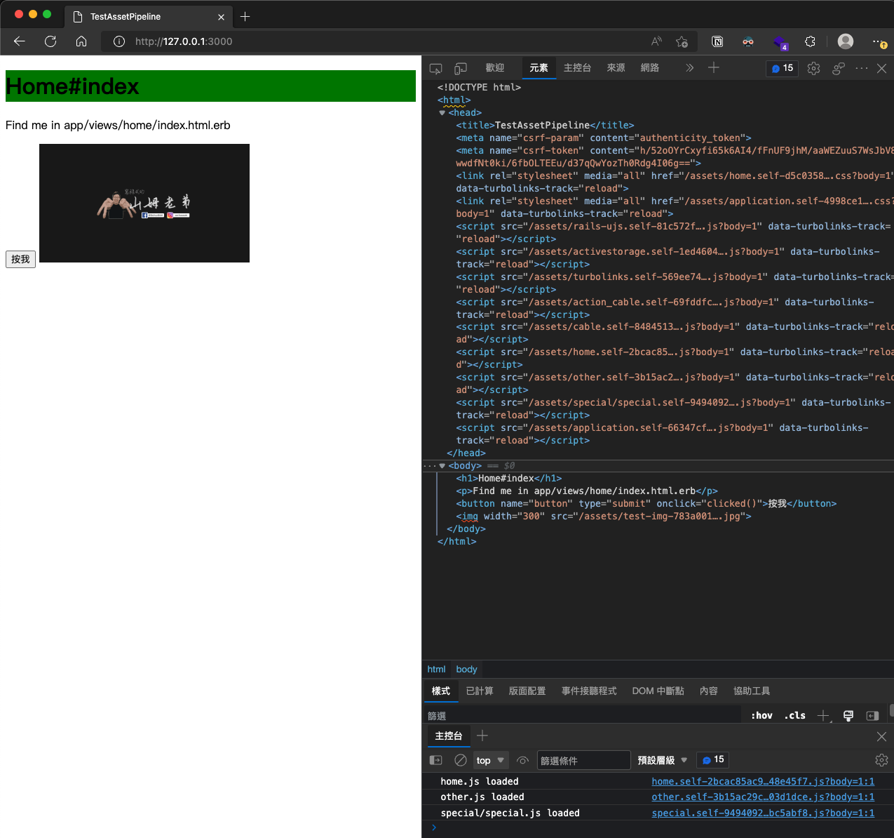Image resolution: width=894 pixels, height=838 pixels.
Task: Open the DevTools customize ellipsis menu
Action: point(862,68)
